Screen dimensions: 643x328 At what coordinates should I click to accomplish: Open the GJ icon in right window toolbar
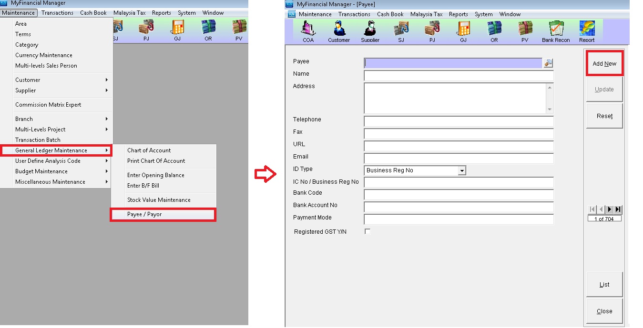point(463,30)
